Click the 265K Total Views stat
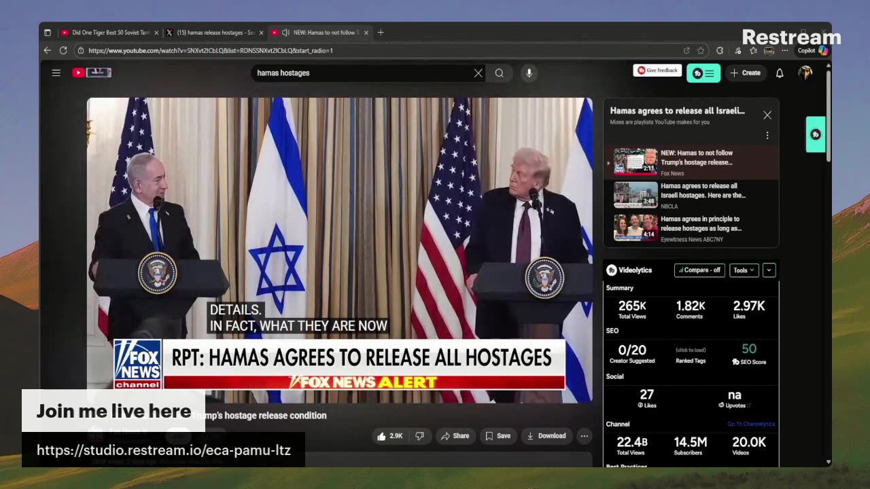This screenshot has height=489, width=870. 632,309
